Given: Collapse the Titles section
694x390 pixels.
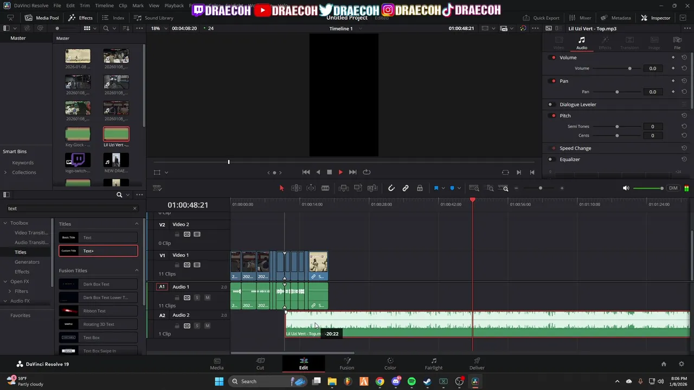Looking at the screenshot, I should pos(137,224).
